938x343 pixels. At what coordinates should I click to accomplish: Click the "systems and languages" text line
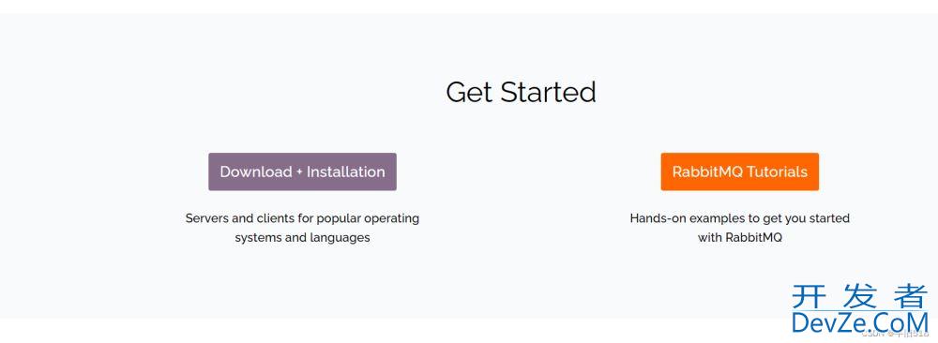point(302,237)
